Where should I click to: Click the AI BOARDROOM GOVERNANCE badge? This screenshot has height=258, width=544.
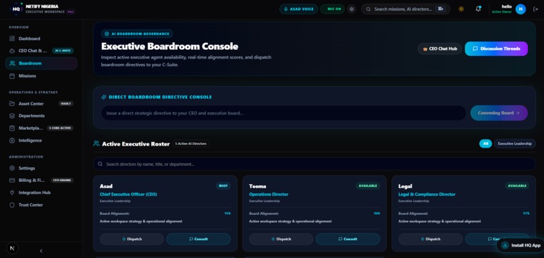point(137,34)
